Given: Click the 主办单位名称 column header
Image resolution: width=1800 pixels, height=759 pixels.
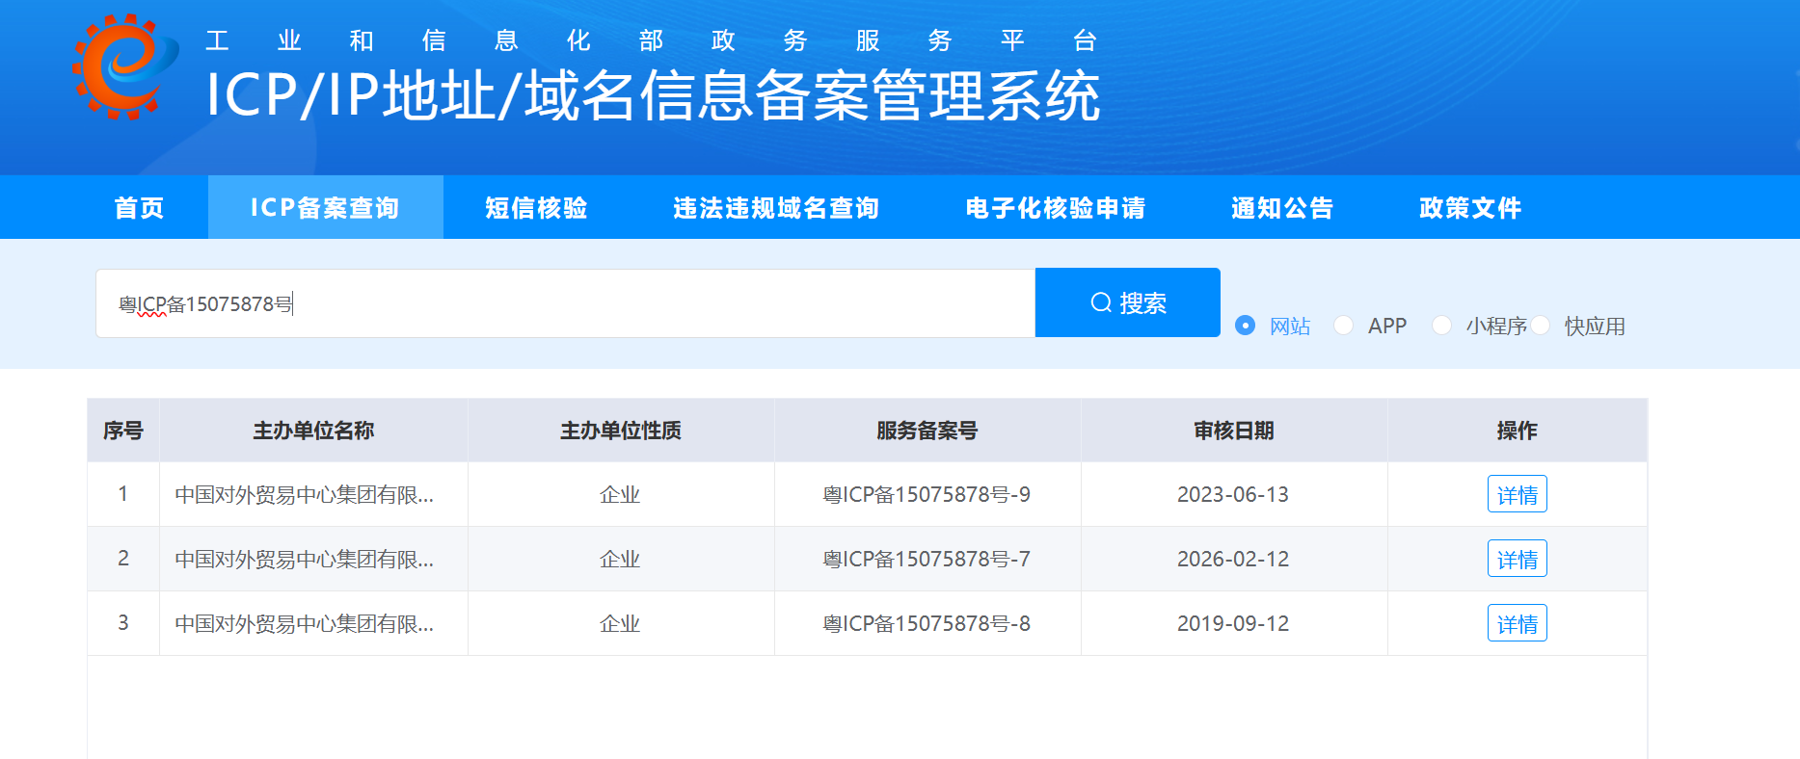Looking at the screenshot, I should pyautogui.click(x=313, y=431).
